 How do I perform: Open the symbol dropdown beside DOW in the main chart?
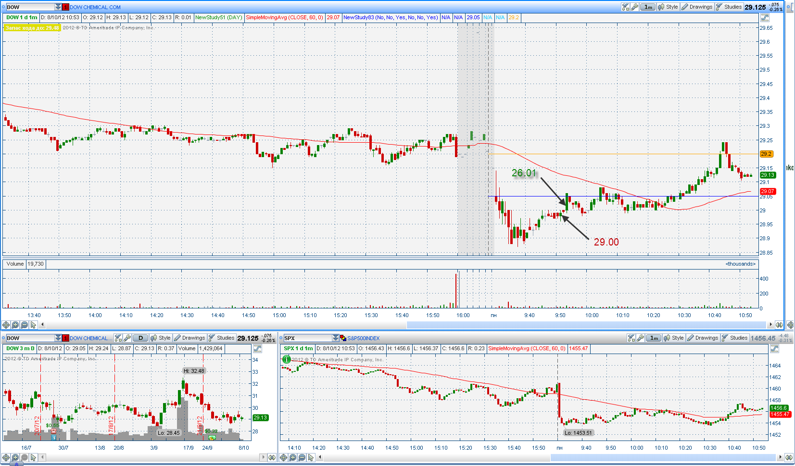coord(58,7)
